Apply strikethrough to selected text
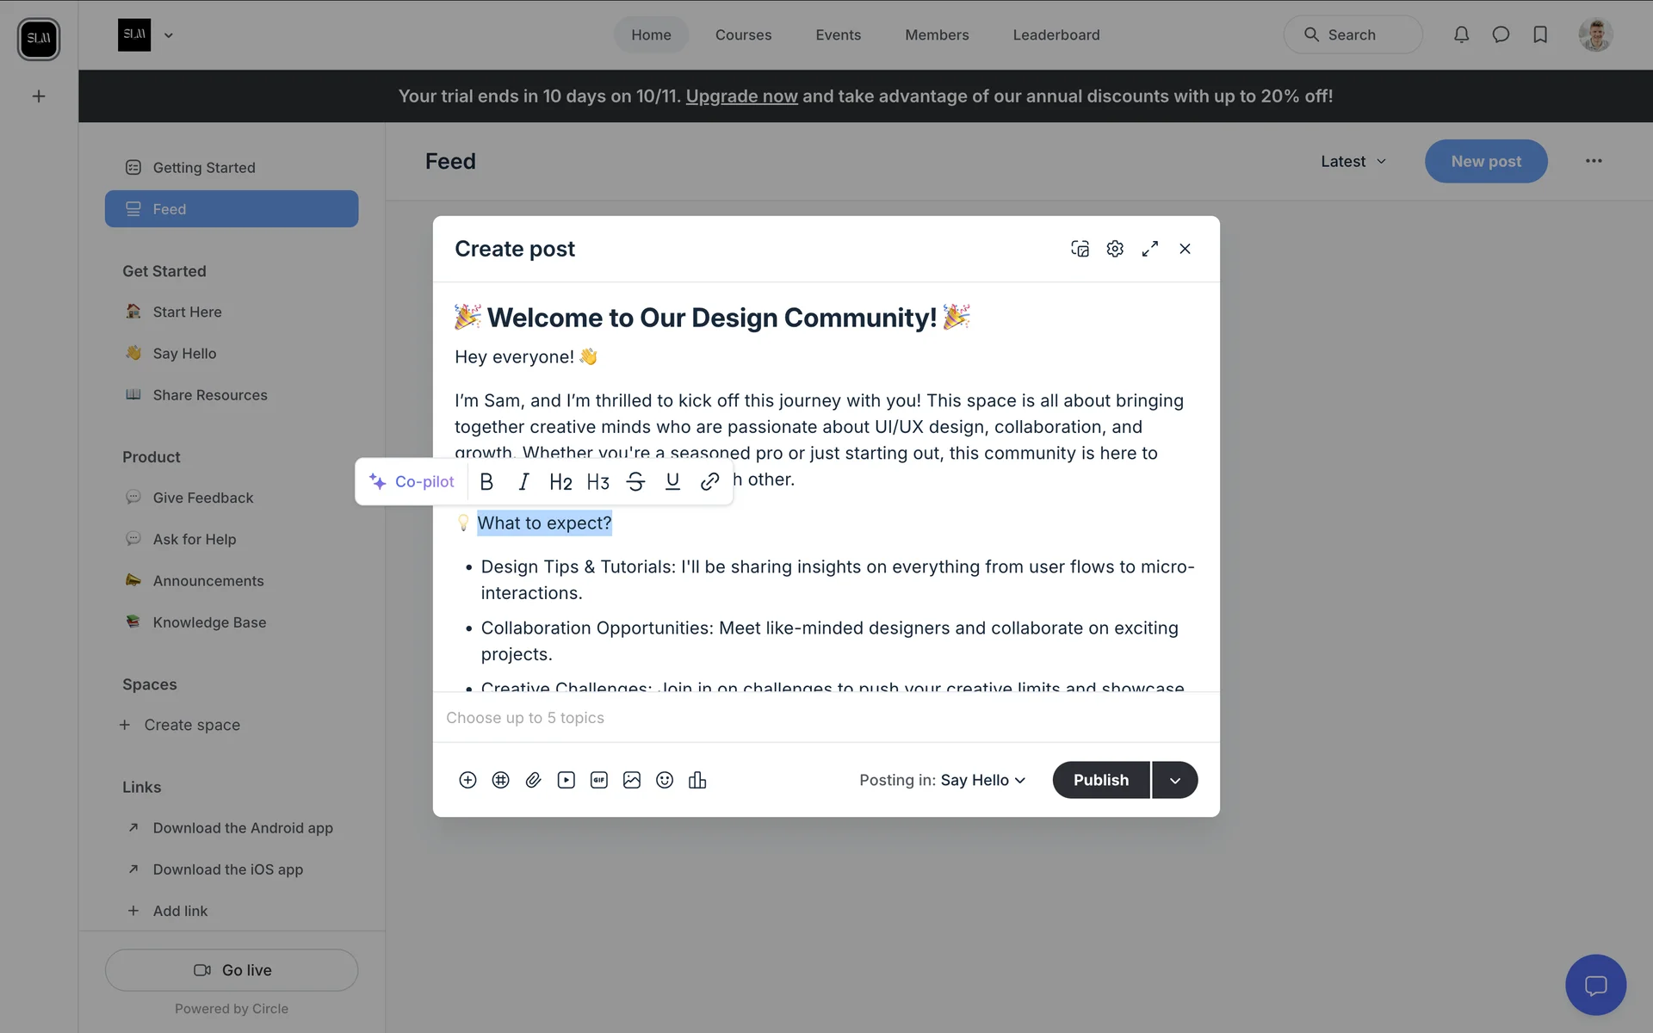Screen dimensions: 1653x1033 (635, 482)
